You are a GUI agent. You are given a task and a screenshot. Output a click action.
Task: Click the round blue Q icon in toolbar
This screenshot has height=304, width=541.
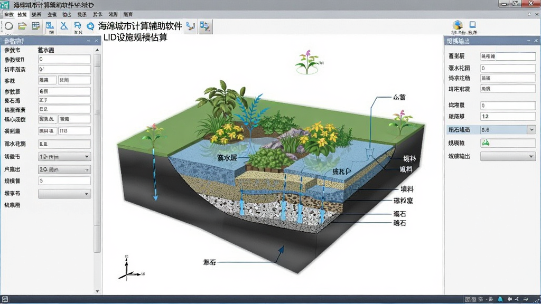90,26
